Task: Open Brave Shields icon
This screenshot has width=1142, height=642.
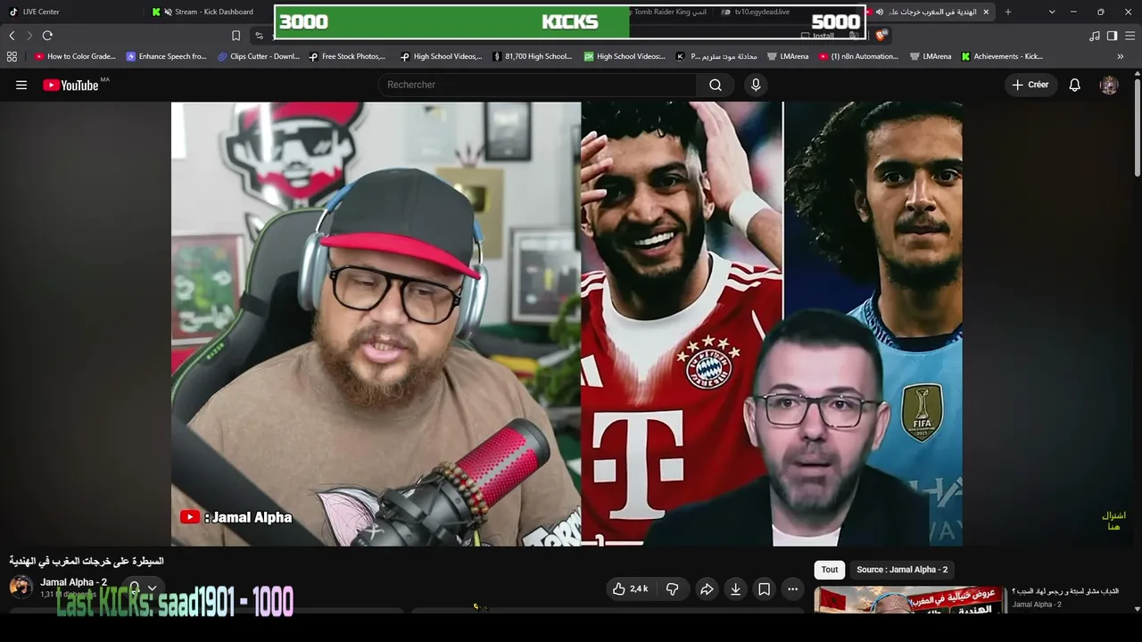Action: (x=881, y=36)
